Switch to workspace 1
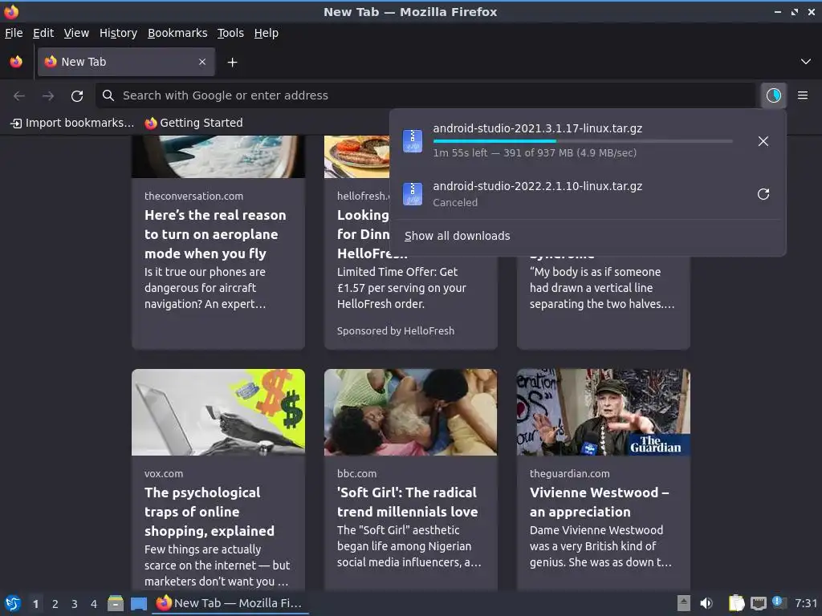 [35, 604]
